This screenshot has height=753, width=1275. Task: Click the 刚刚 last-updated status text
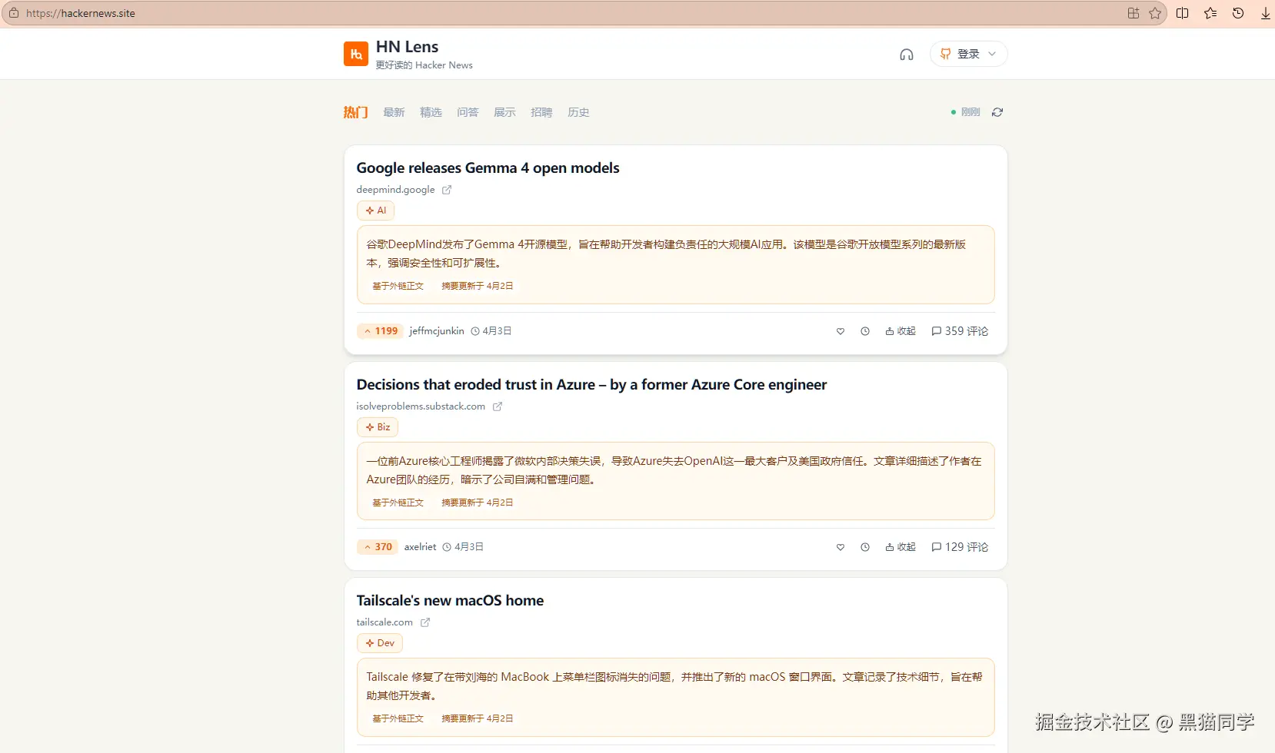pos(970,112)
